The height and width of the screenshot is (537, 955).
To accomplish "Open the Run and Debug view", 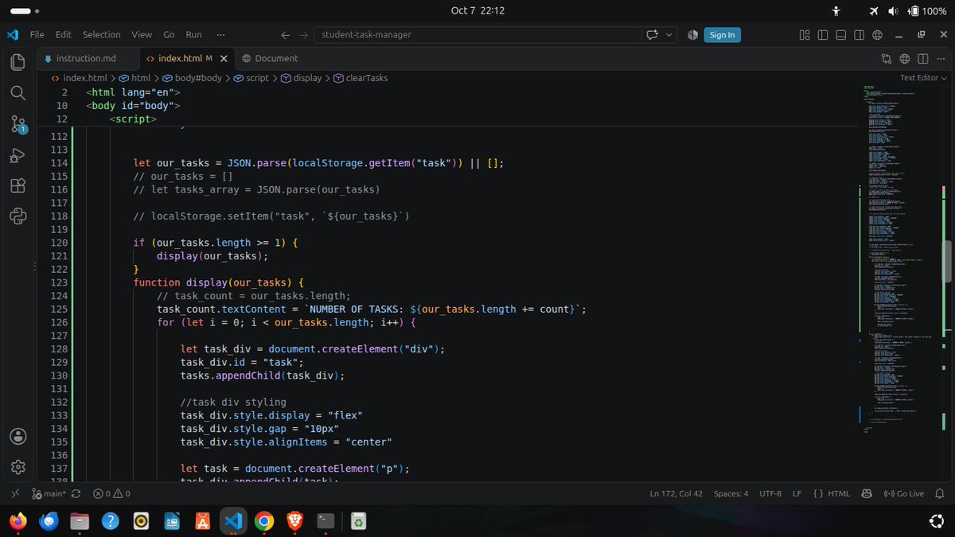I will pyautogui.click(x=18, y=155).
